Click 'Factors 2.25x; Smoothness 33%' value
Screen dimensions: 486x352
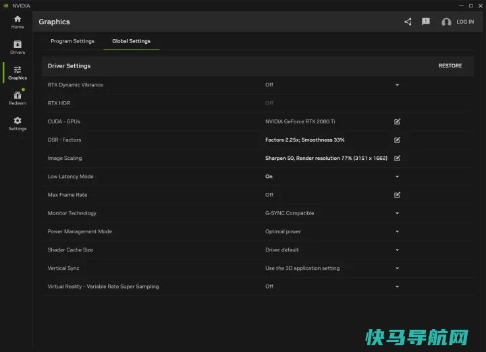tap(304, 140)
